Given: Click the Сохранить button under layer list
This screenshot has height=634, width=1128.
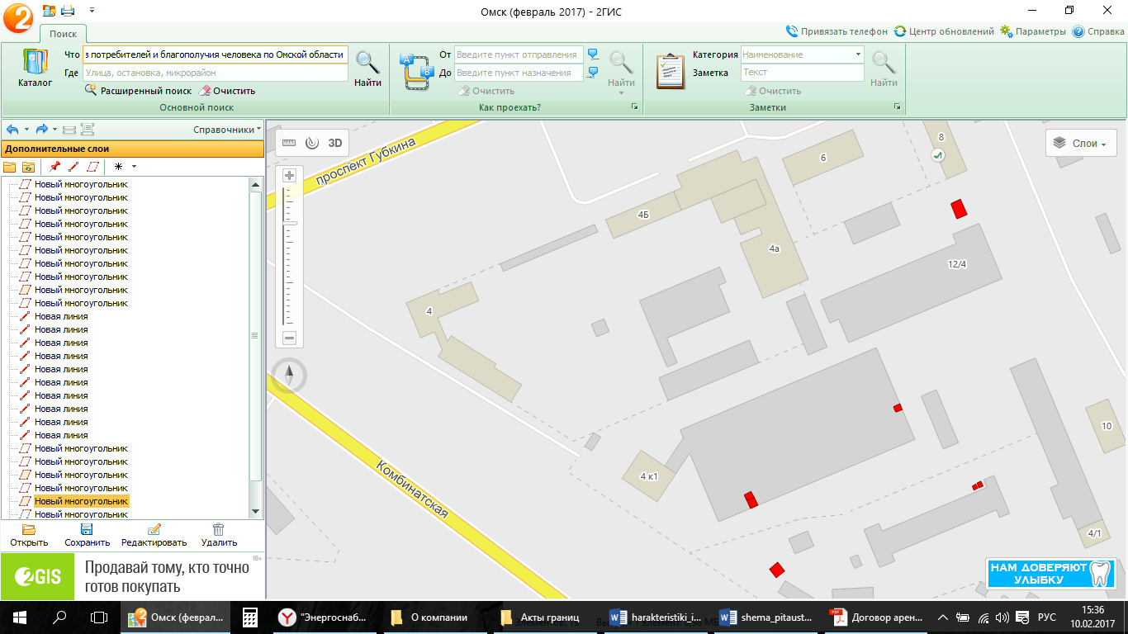Looking at the screenshot, I should (87, 535).
